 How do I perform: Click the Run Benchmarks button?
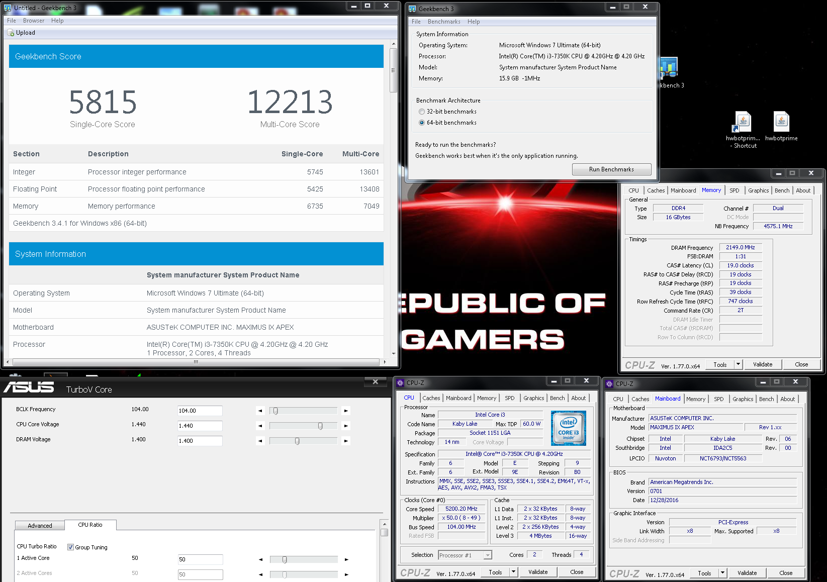pyautogui.click(x=611, y=169)
